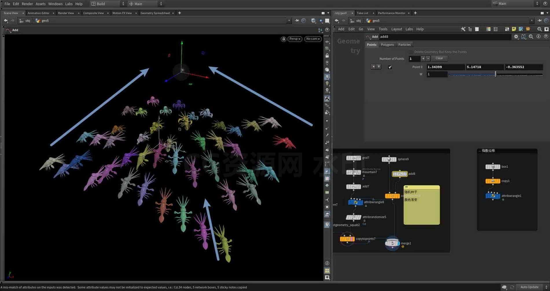Open the No cam camera dropdown
Screen dimensions: 550x291
pyautogui.click(x=313, y=39)
